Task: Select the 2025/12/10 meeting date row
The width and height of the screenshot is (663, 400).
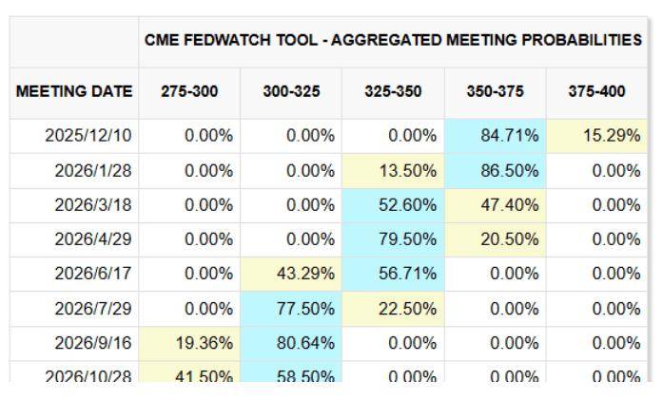Action: click(x=88, y=136)
